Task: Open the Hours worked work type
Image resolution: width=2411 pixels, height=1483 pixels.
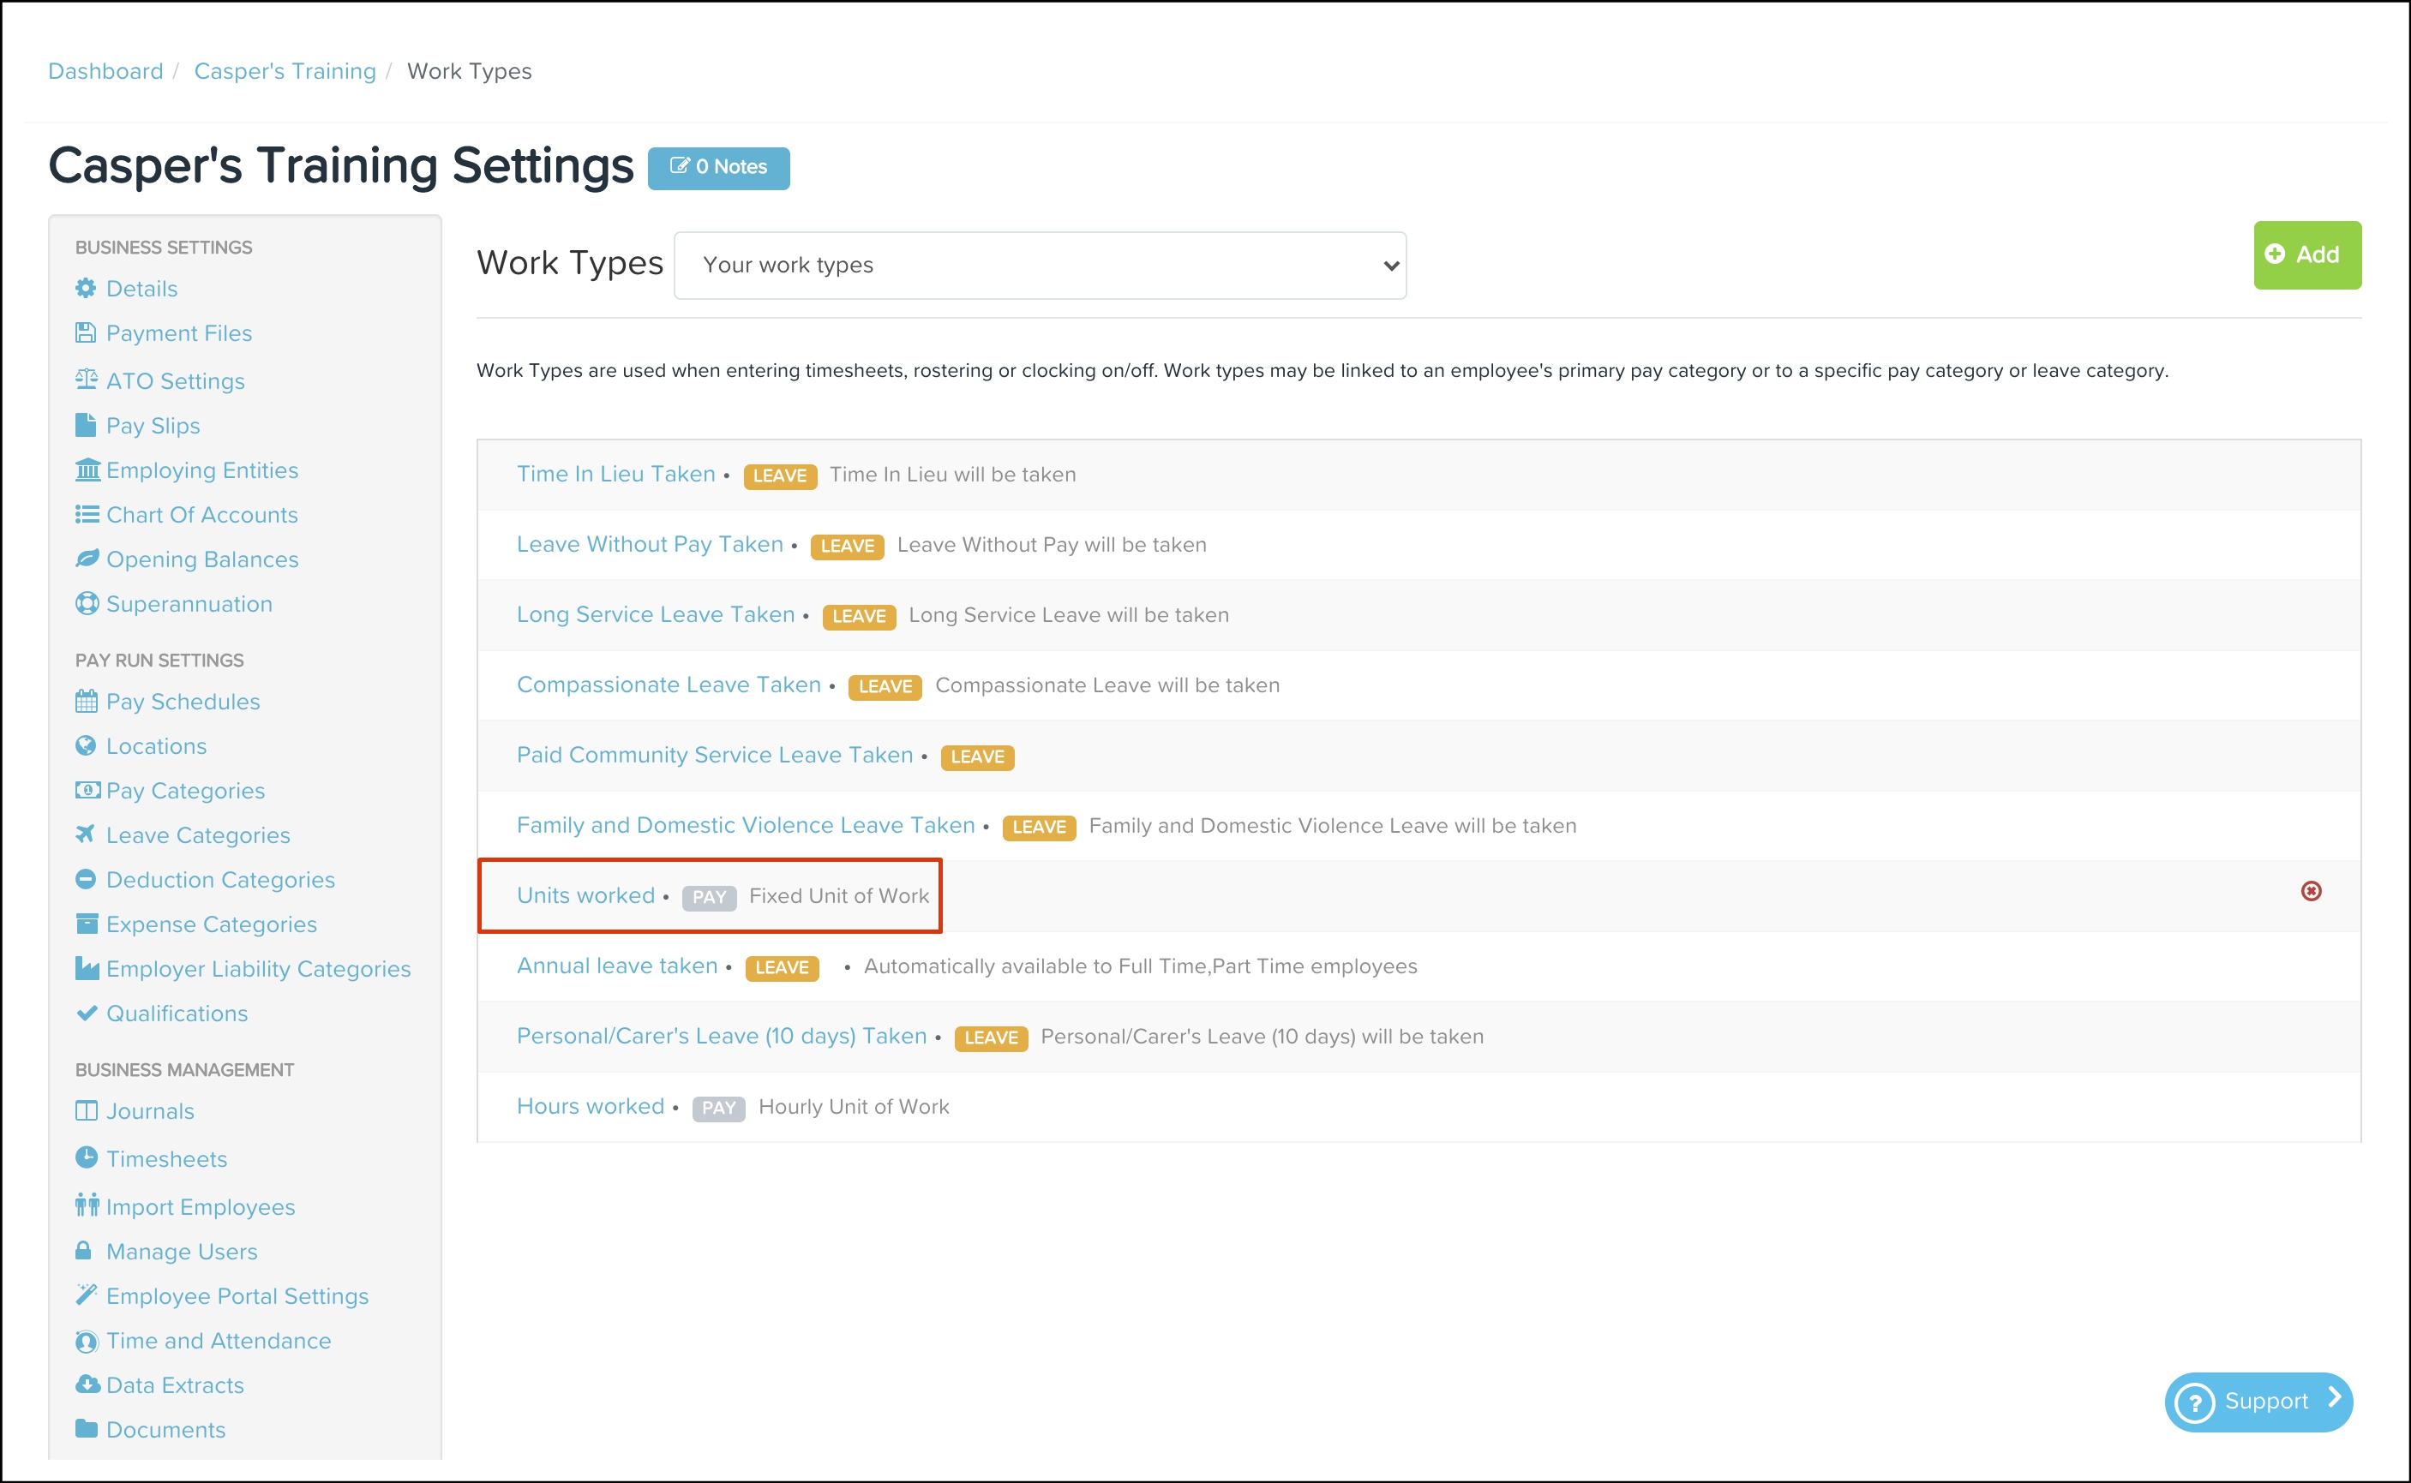Action: click(x=591, y=1106)
